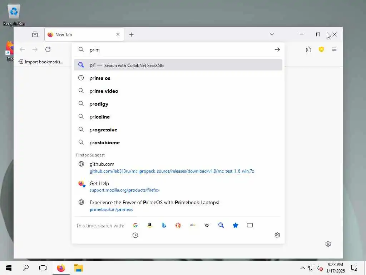Go back one page
Screen dimensions: 366x275
pyautogui.click(x=22, y=49)
